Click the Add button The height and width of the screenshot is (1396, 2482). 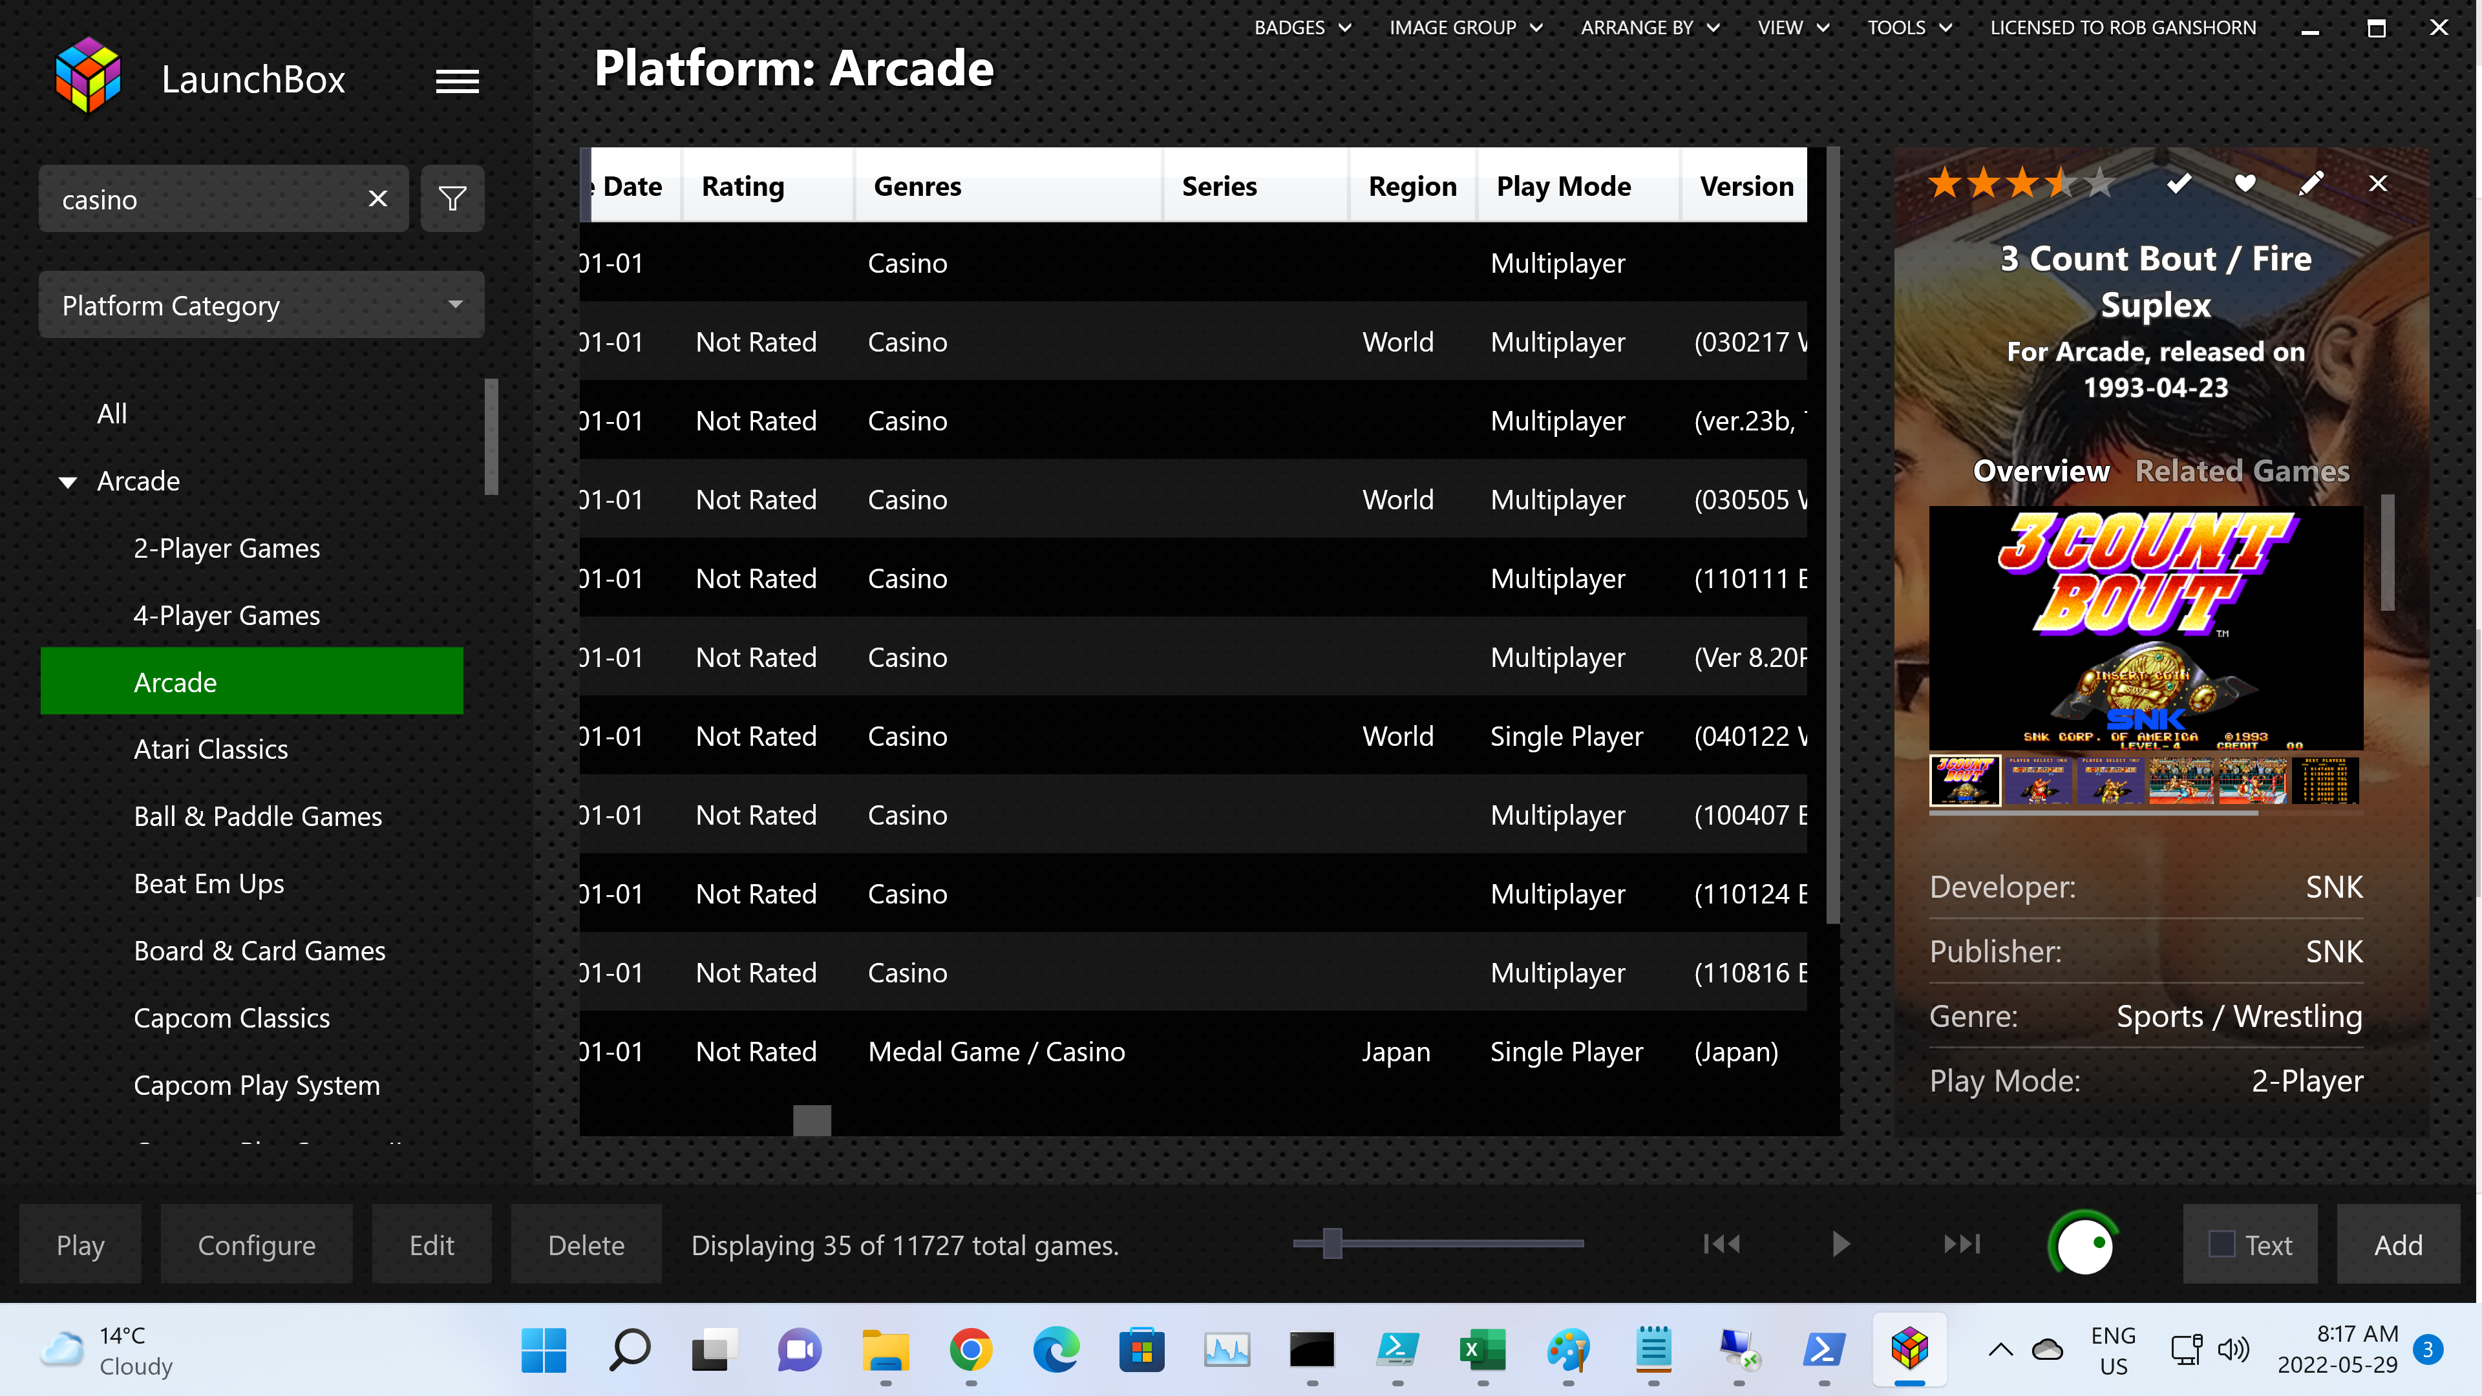tap(2397, 1243)
